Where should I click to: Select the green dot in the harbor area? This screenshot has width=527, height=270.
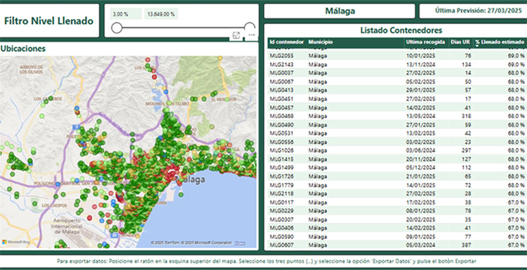181,194
